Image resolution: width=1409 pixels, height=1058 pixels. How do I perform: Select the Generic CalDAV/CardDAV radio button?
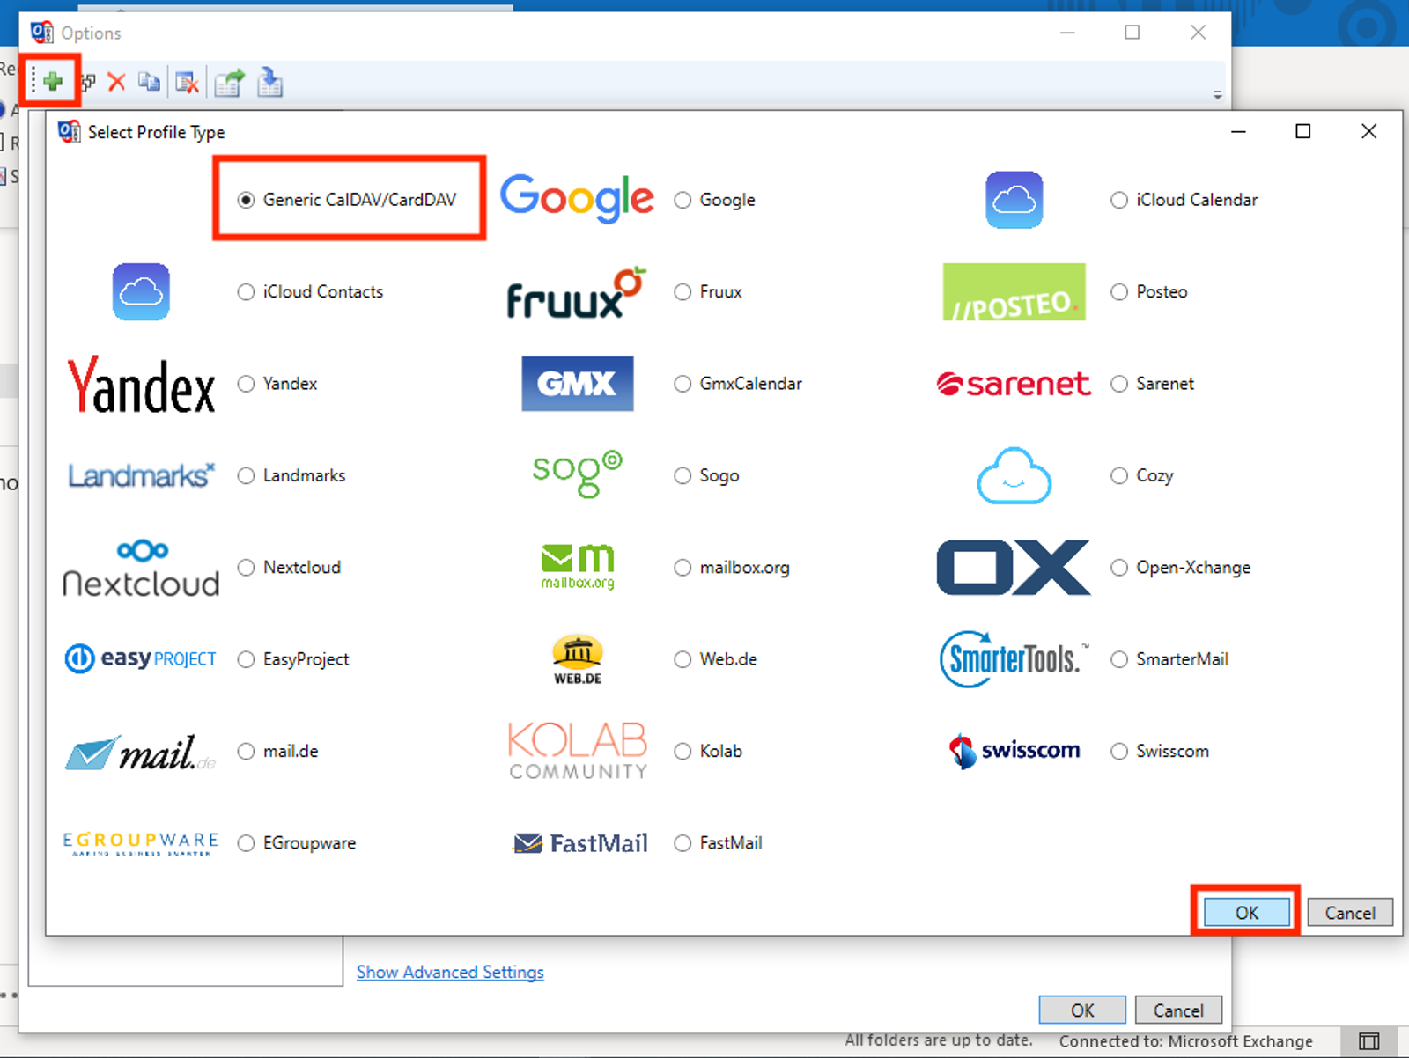click(247, 200)
